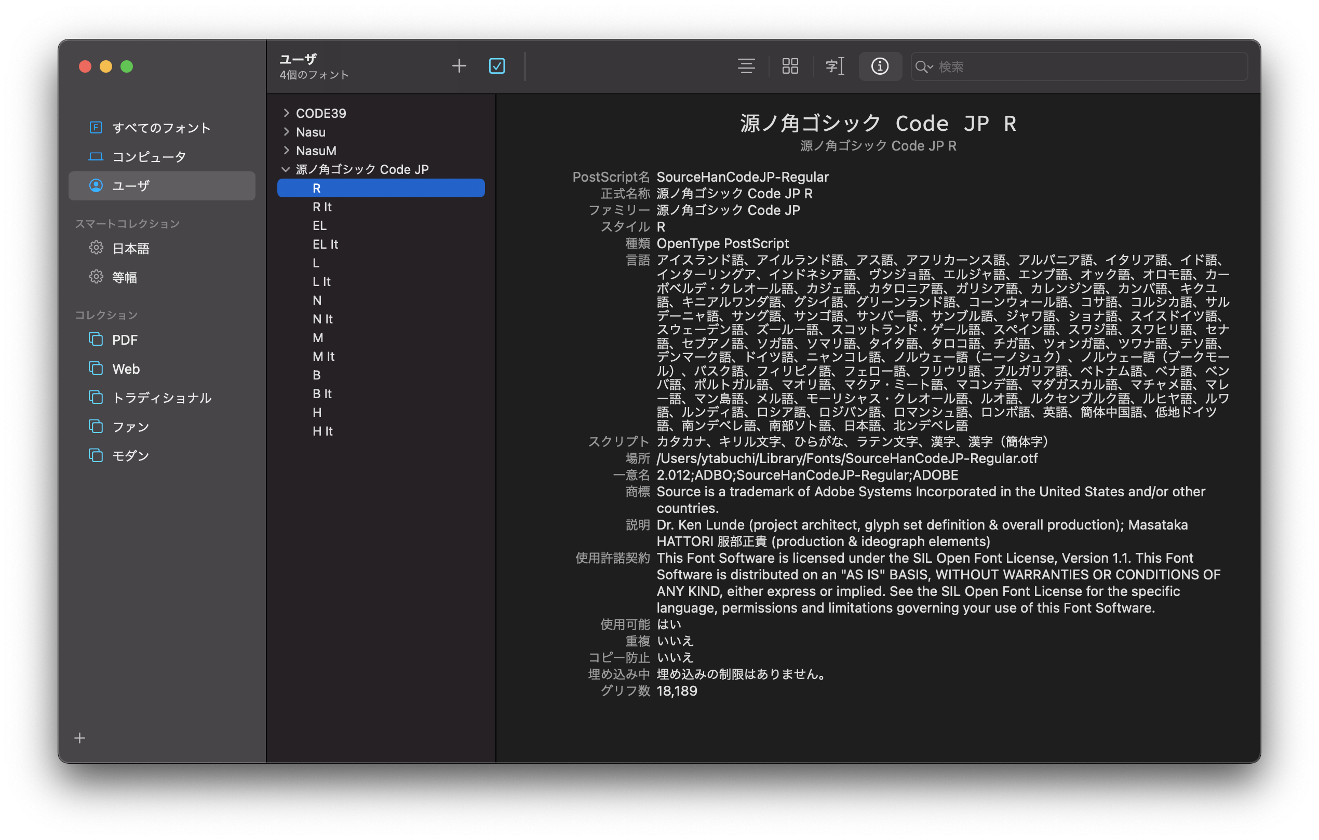Select the B It font style

381,393
